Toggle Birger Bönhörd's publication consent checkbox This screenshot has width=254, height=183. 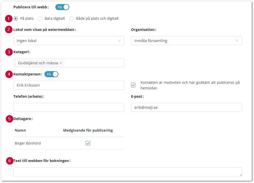(88, 143)
